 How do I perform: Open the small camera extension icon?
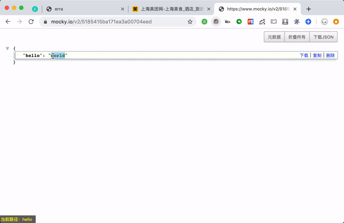pos(227,21)
